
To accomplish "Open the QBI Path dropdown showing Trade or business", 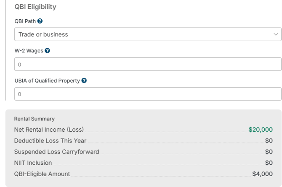I will pyautogui.click(x=148, y=34).
